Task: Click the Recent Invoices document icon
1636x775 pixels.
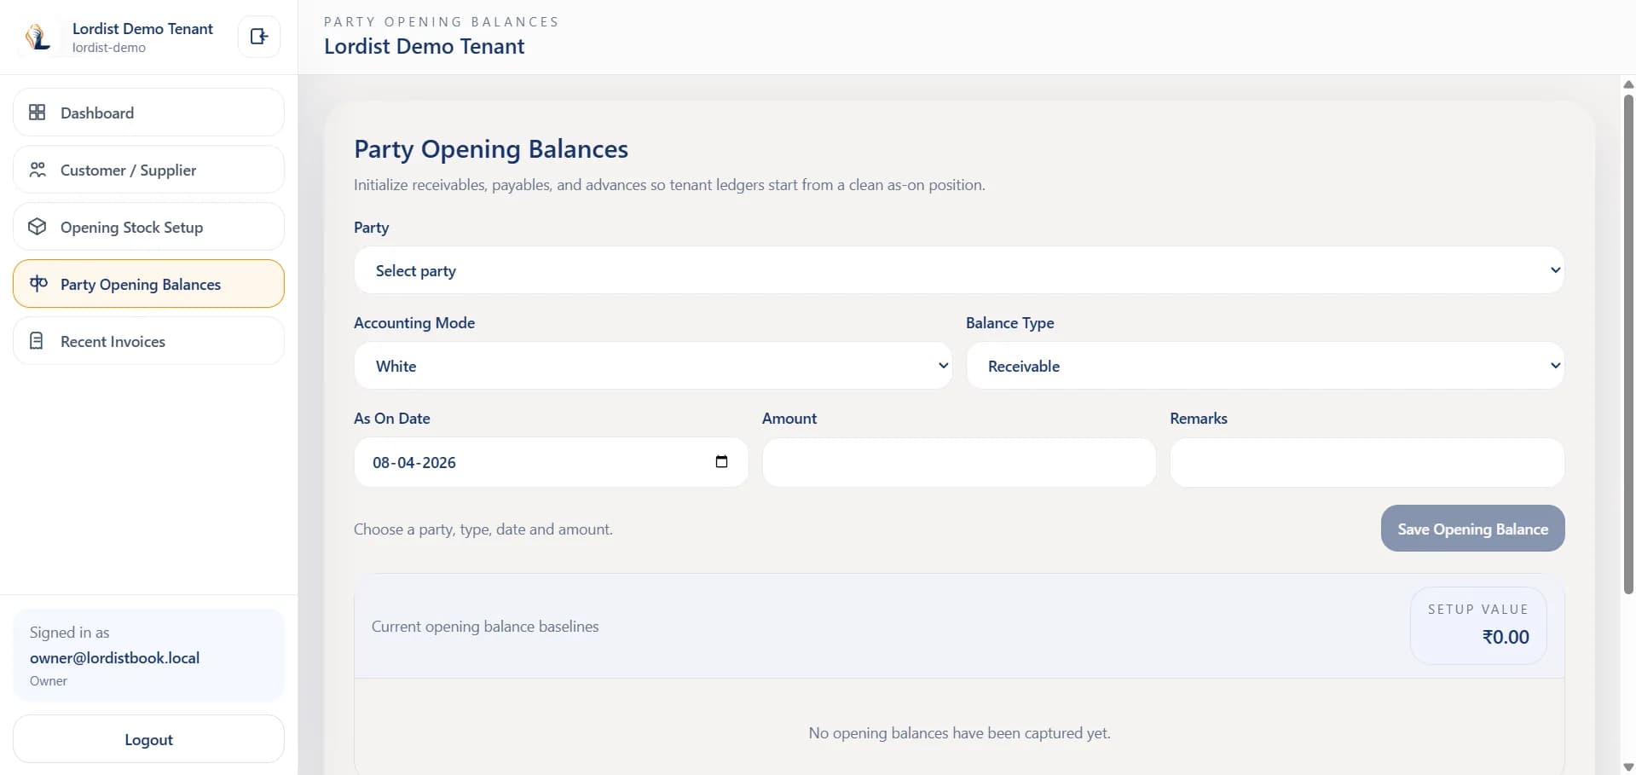Action: [37, 341]
